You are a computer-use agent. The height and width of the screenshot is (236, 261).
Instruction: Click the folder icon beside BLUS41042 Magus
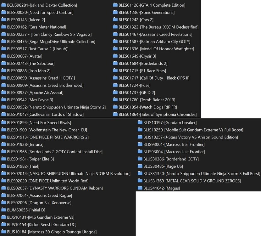(140, 188)
